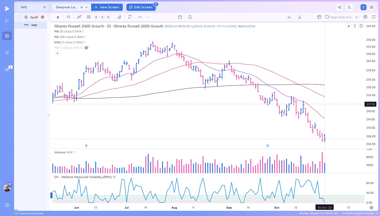Toggle visibility of MA 5 indicator
Image resolution: width=380 pixels, height=216 pixels.
[x=86, y=48]
